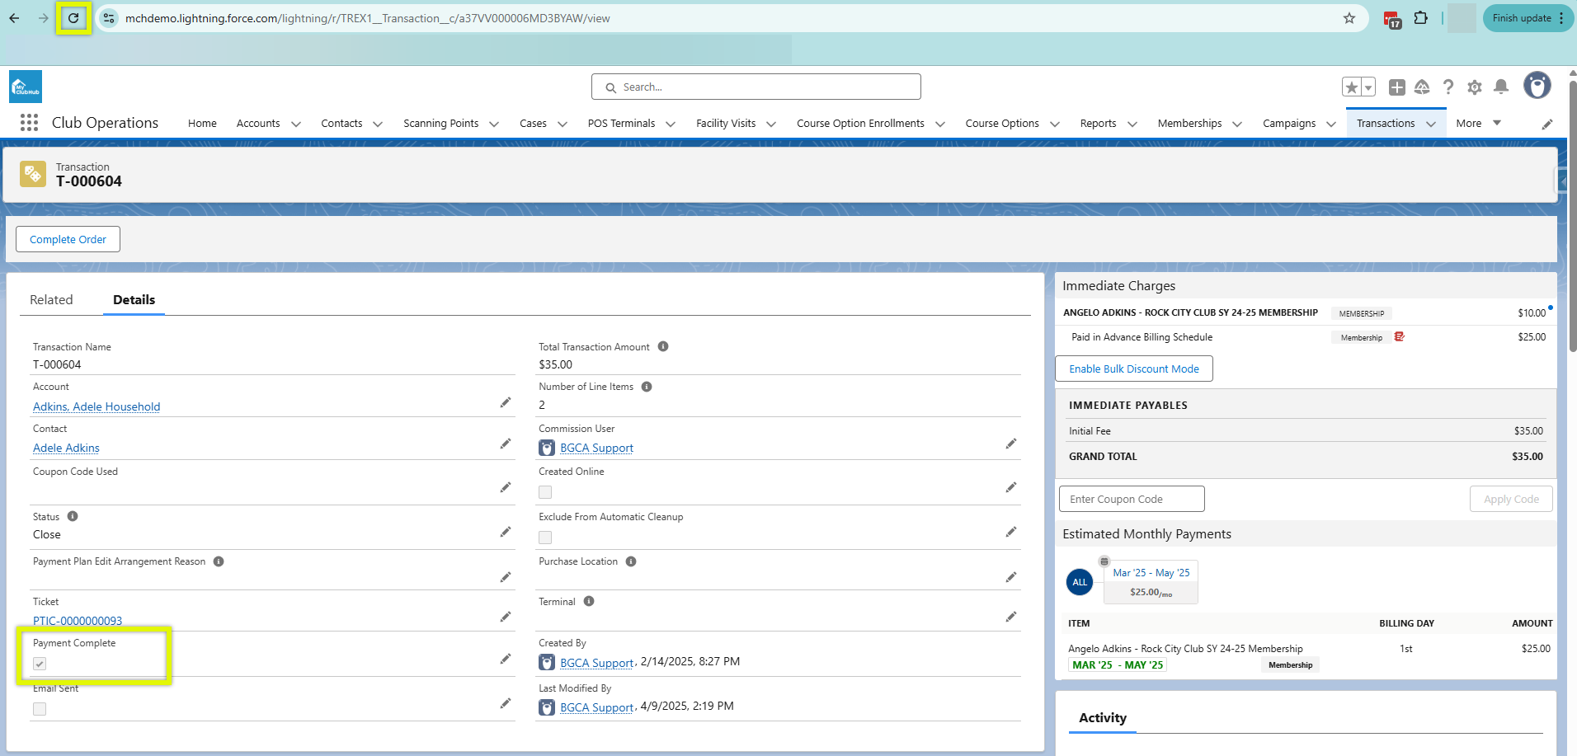Click the Help question mark icon
The image size is (1577, 756).
click(1448, 87)
